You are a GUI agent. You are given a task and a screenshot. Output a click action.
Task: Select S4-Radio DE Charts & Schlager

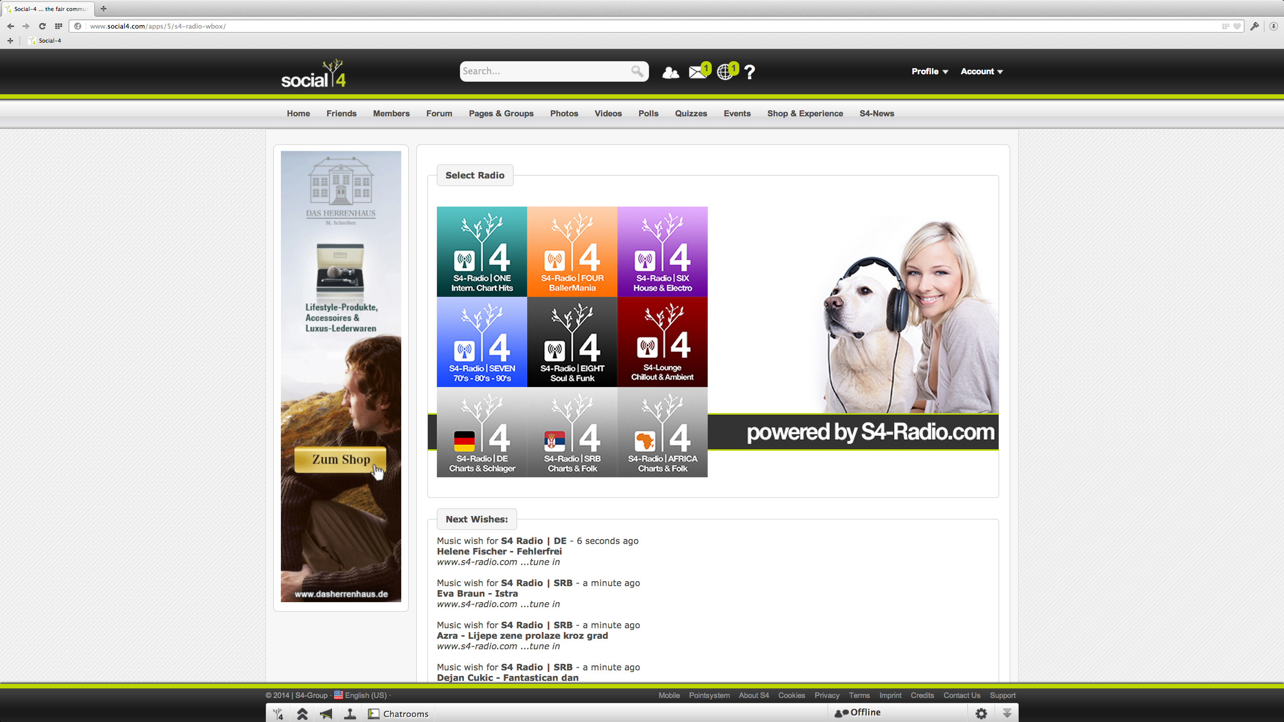coord(482,432)
